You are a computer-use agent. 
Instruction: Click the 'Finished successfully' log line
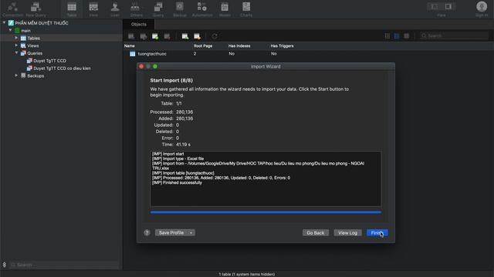(x=177, y=182)
